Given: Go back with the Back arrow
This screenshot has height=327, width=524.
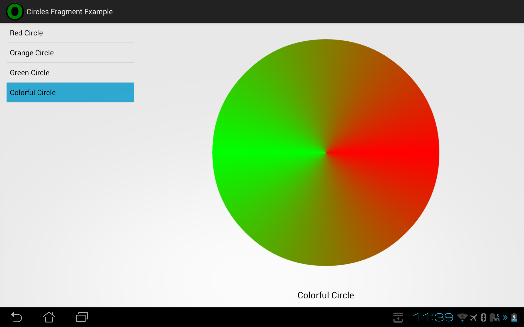Looking at the screenshot, I should pos(16,317).
